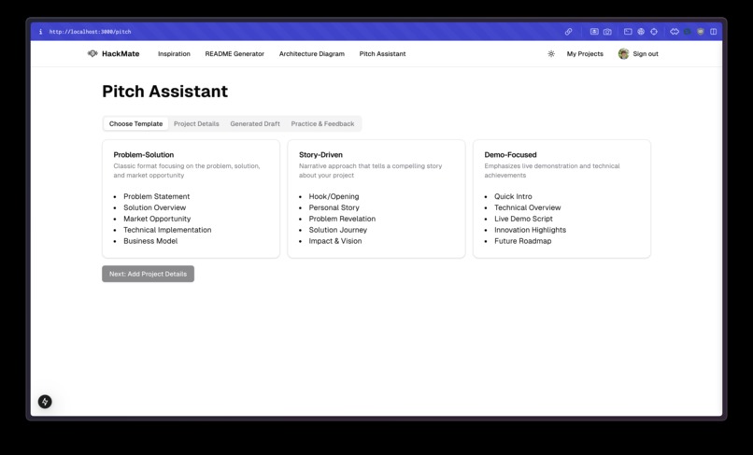
Task: Click the 'Problem Revelation' bullet item
Action: [342, 219]
